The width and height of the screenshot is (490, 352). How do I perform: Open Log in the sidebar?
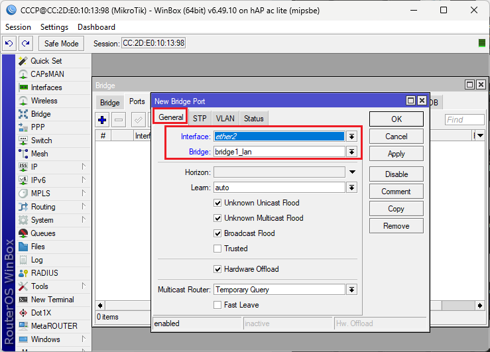(x=36, y=260)
